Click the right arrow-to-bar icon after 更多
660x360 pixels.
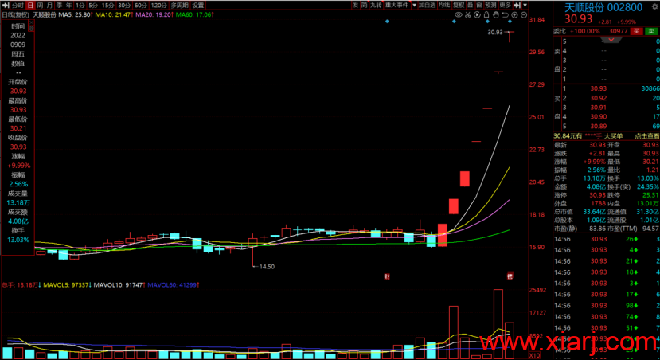point(517,5)
